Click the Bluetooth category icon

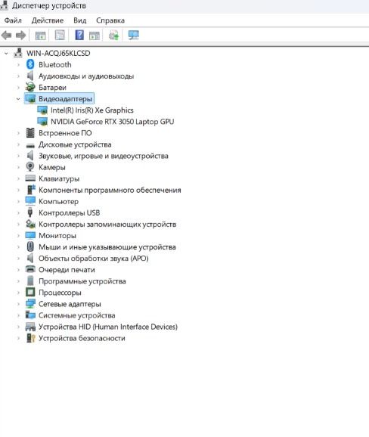pos(30,65)
